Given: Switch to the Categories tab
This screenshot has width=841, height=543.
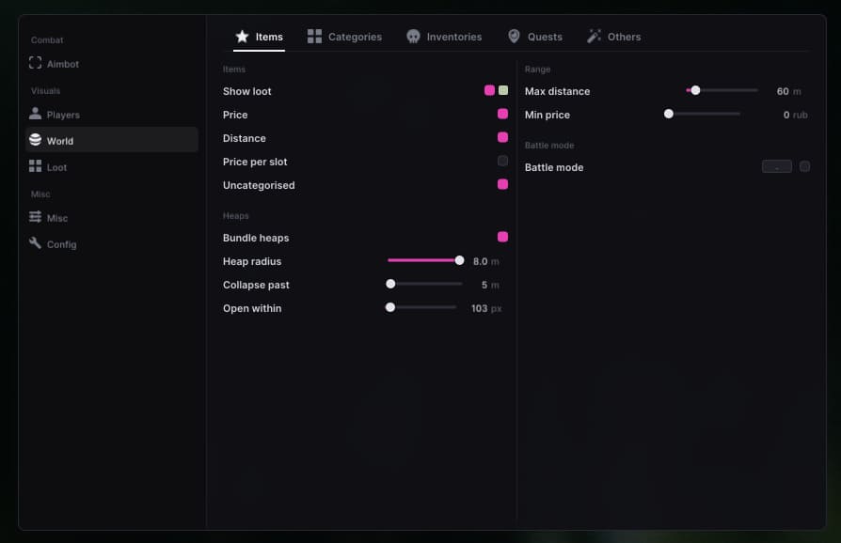Looking at the screenshot, I should click(x=345, y=37).
